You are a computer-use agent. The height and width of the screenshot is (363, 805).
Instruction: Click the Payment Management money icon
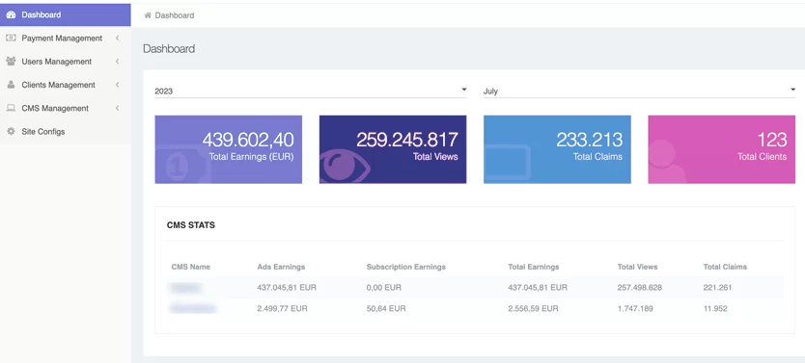(x=11, y=39)
